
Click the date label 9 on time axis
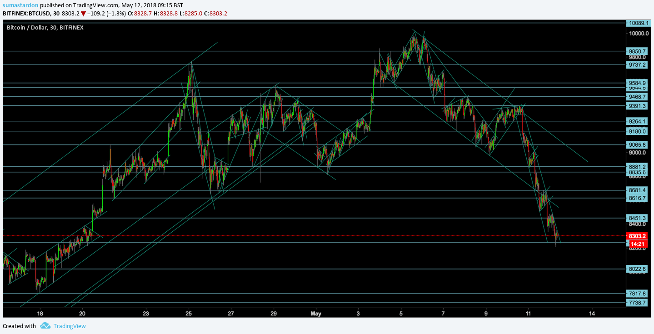tap(486, 314)
